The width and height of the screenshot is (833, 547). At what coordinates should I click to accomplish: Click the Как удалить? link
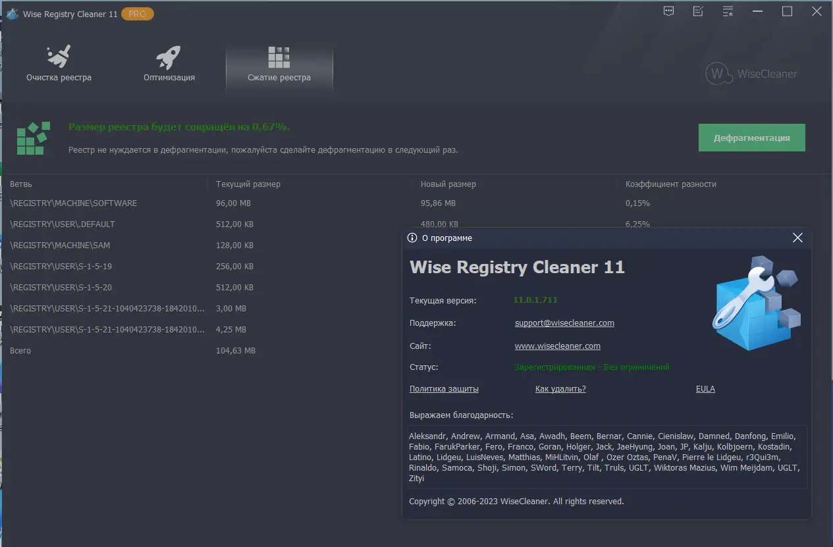point(560,388)
